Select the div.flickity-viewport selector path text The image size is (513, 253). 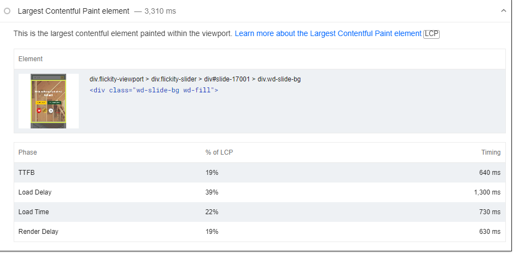point(195,79)
